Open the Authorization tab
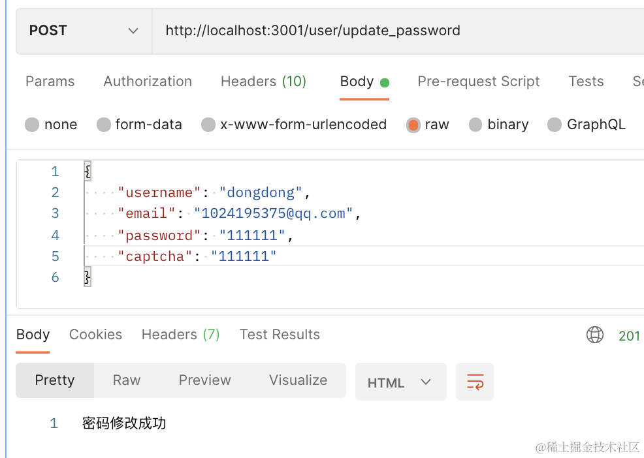Screen dimensions: 644x458 [148, 82]
